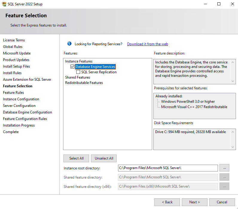The image size is (238, 209).
Task: Select the Global Rules step
Action: pos(13,47)
